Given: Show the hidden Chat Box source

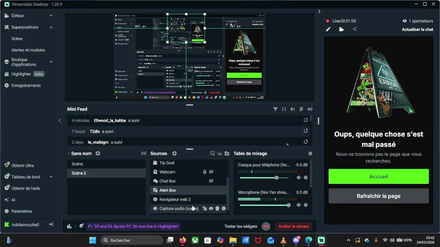Looking at the screenshot, I should tap(211, 181).
